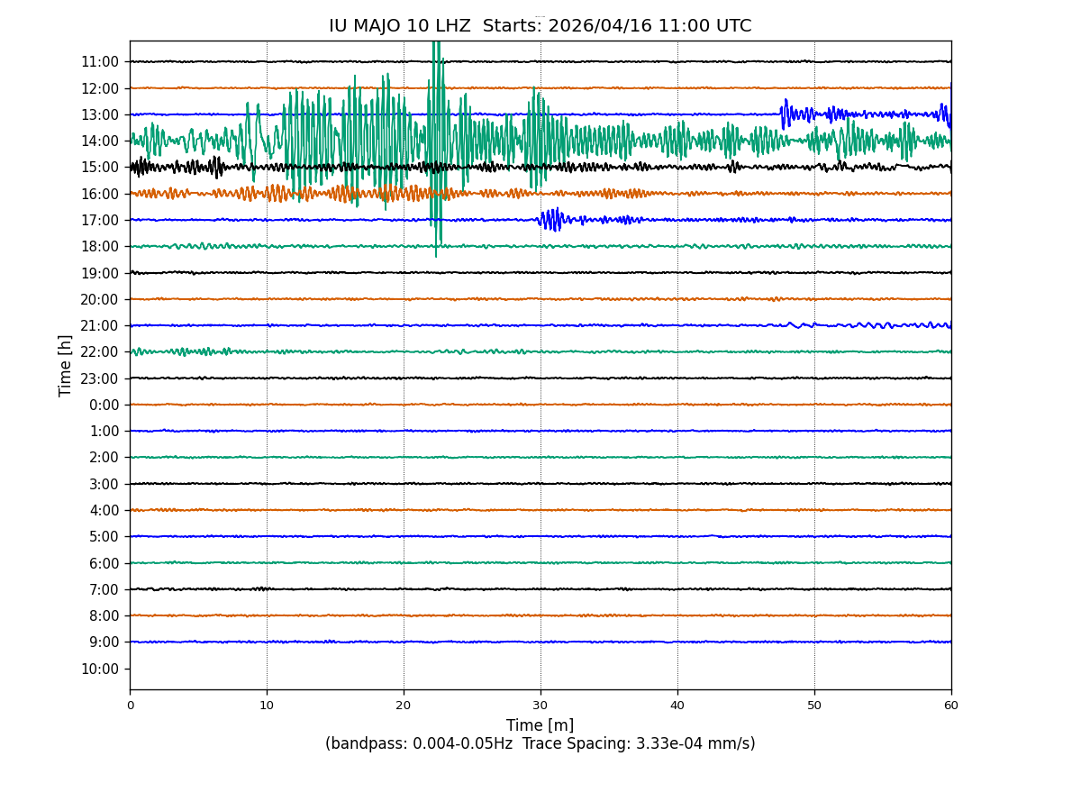Screen dimensions: 1081x811
Task: Click the 'Time [m]' x-axis title
Action: pos(540,725)
